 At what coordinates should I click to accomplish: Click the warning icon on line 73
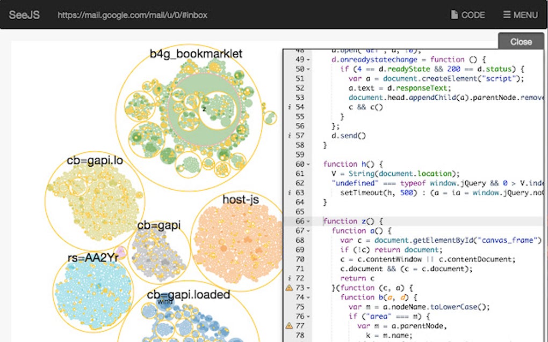290,288
